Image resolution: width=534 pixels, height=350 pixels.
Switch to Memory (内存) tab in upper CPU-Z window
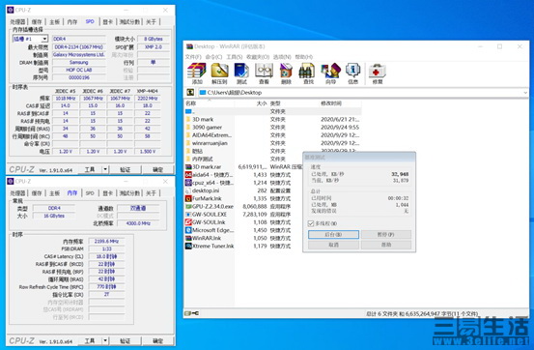tap(72, 22)
